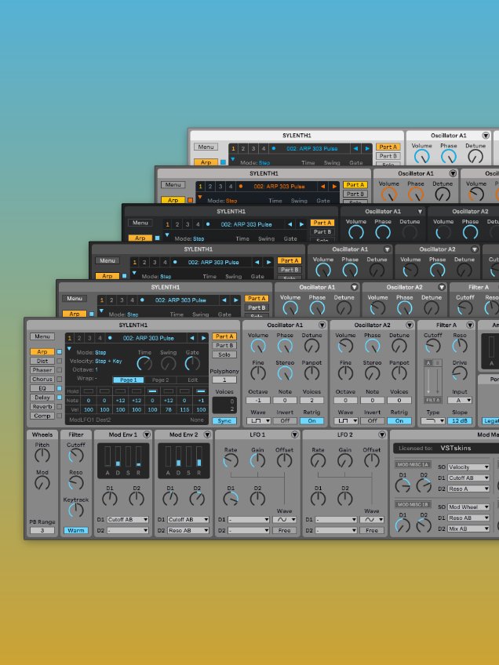Image resolution: width=499 pixels, height=665 pixels.
Task: Open Oscillator A2 Wave dropdown
Action: [x=346, y=420]
